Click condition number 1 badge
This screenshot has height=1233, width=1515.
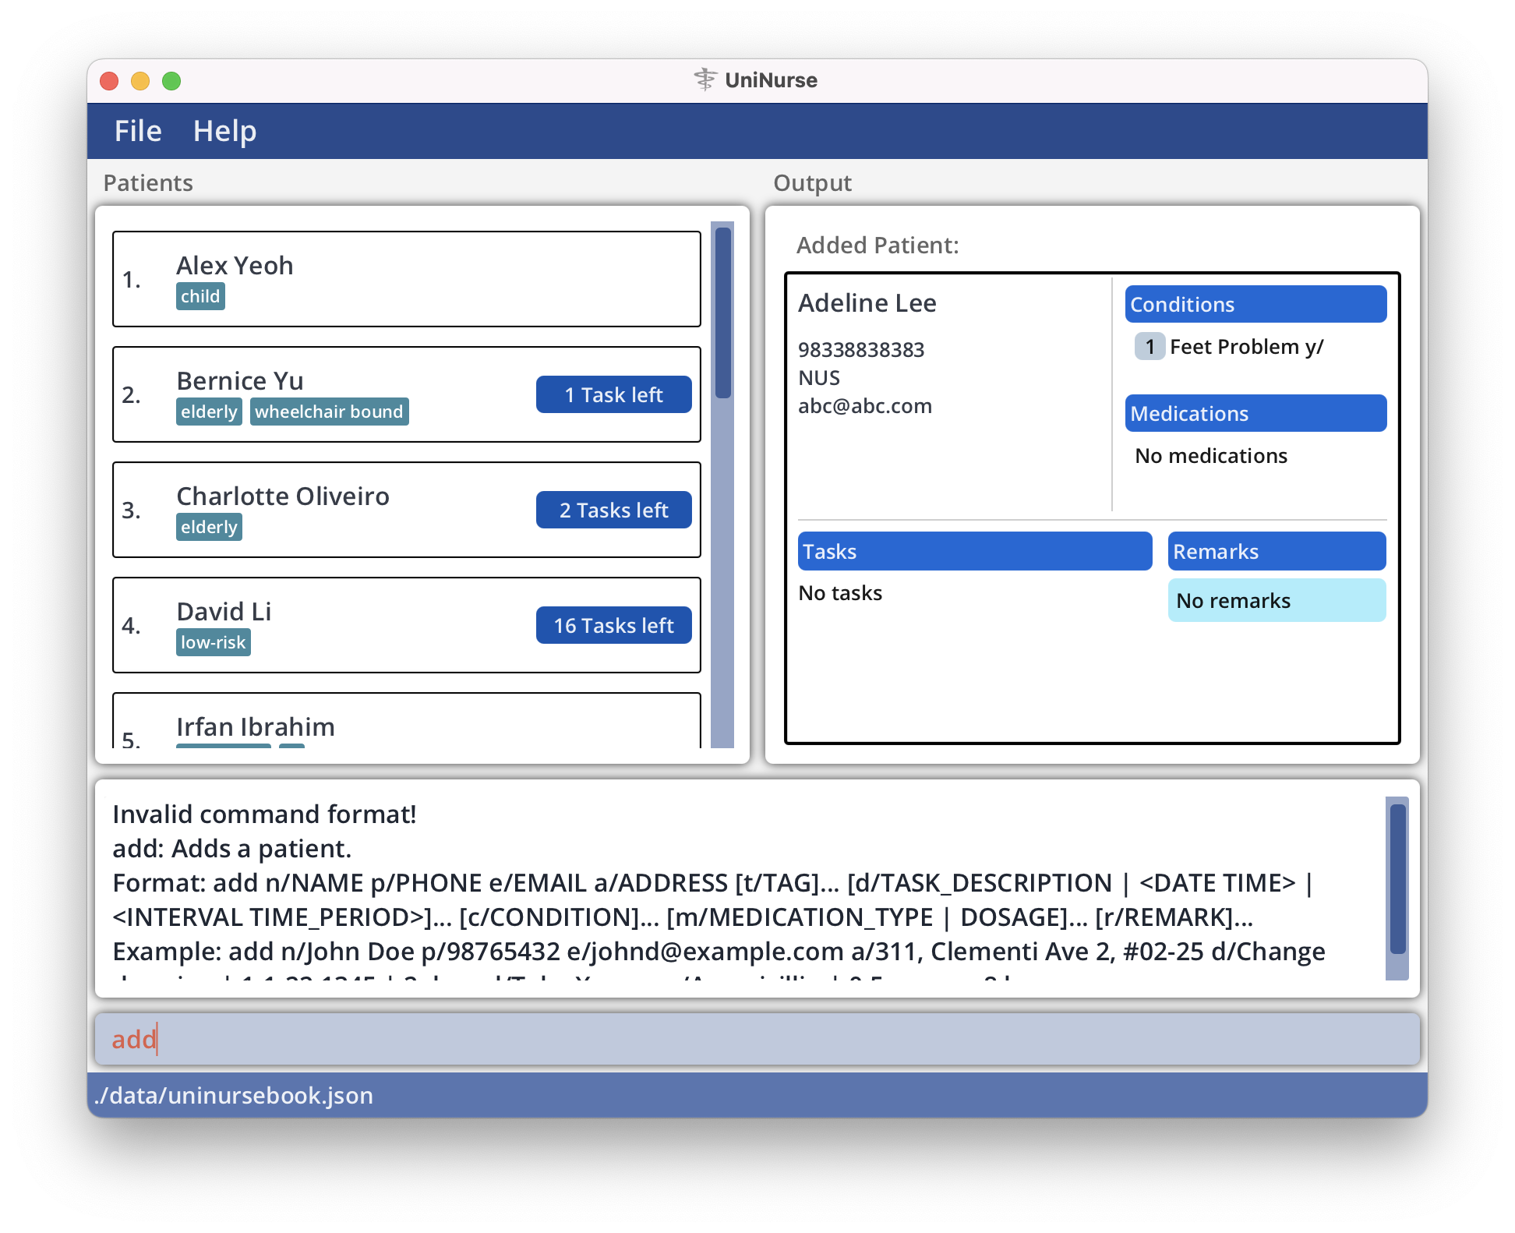1149,346
